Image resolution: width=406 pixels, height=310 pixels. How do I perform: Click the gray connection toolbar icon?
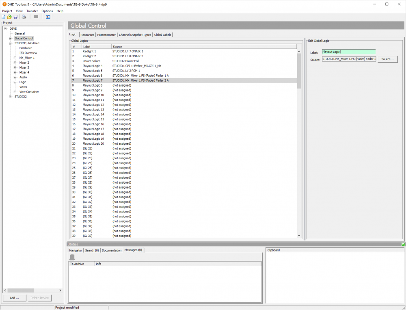point(36,16)
